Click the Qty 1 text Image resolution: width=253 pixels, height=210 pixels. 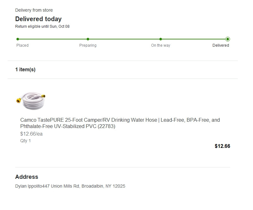[26, 141]
